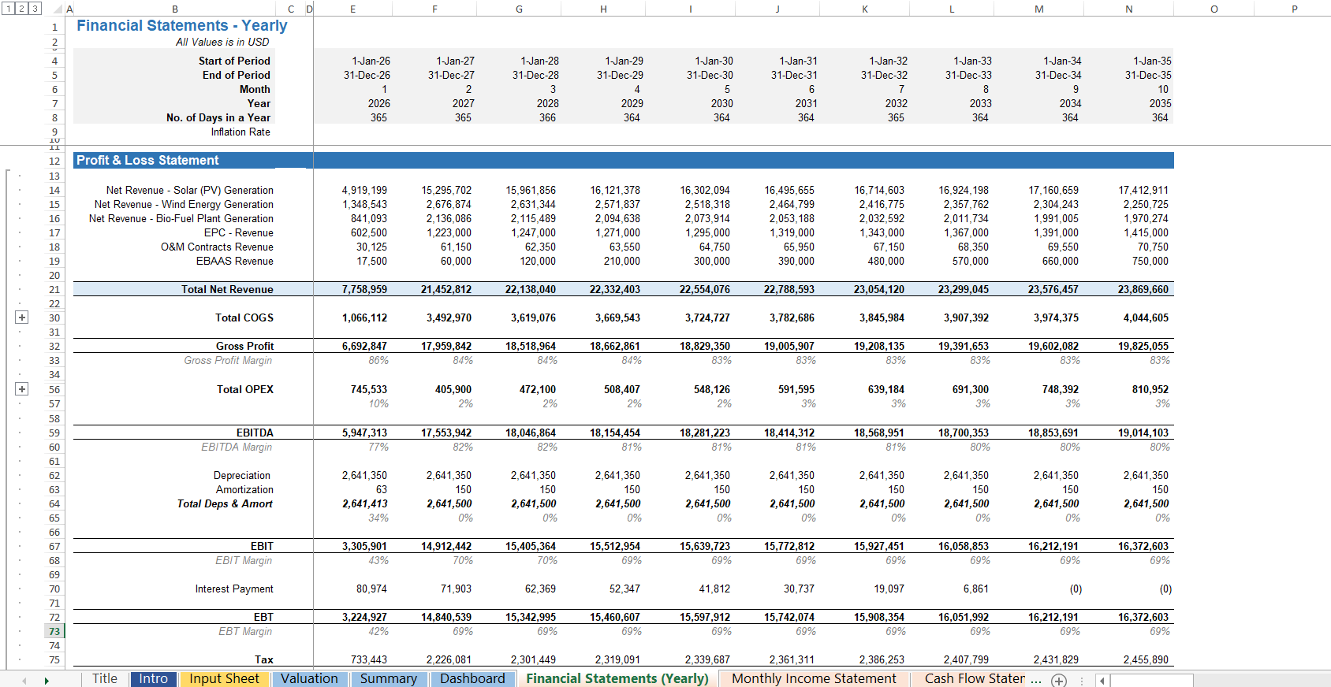Select column E header
This screenshot has width=1331, height=687.
(x=352, y=9)
